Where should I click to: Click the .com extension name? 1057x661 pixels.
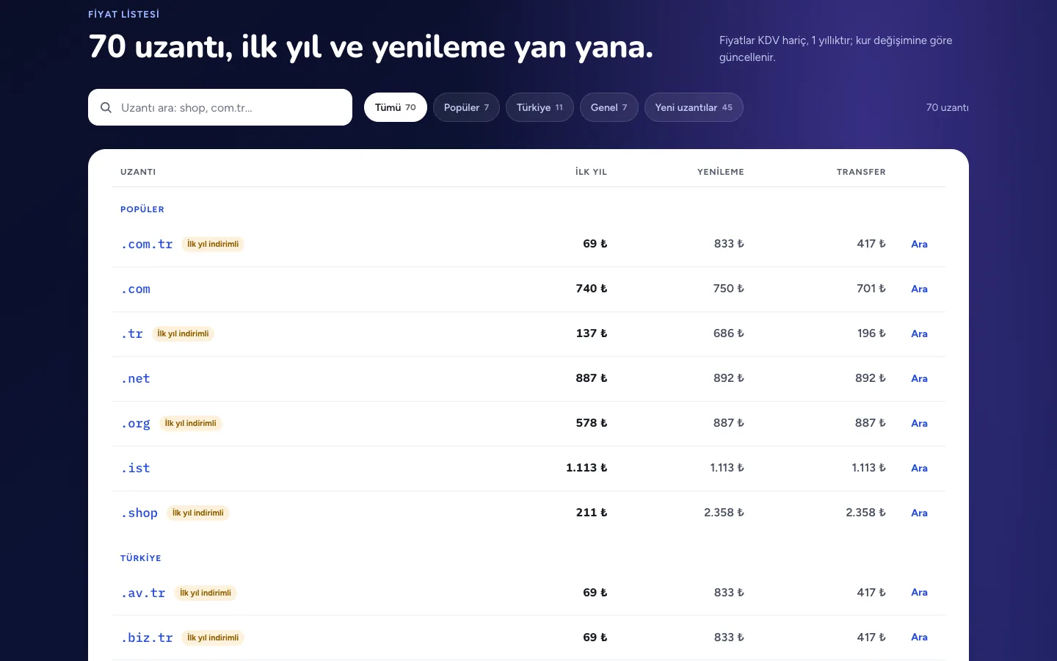point(136,289)
